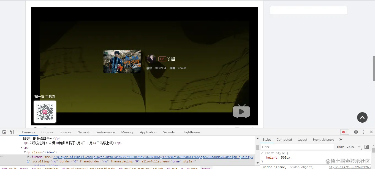The height and width of the screenshot is (169, 375).
Task: Switch to the Memory tab
Action: coord(127,132)
